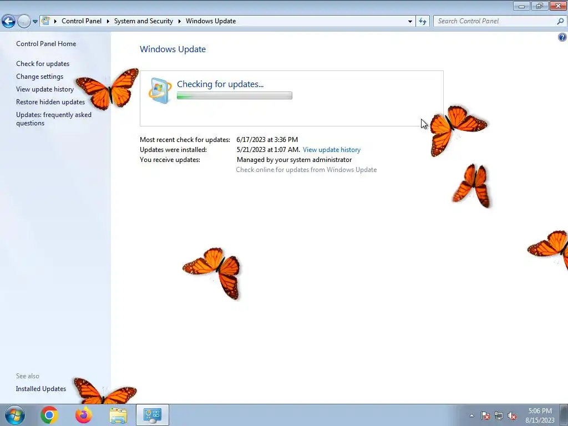Viewport: 568px width, 426px height.
Task: Open Change settings
Action: pyautogui.click(x=39, y=77)
